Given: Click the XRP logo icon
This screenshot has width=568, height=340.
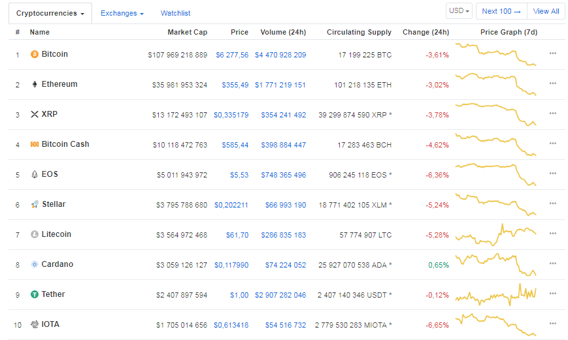Looking at the screenshot, I should pos(35,114).
